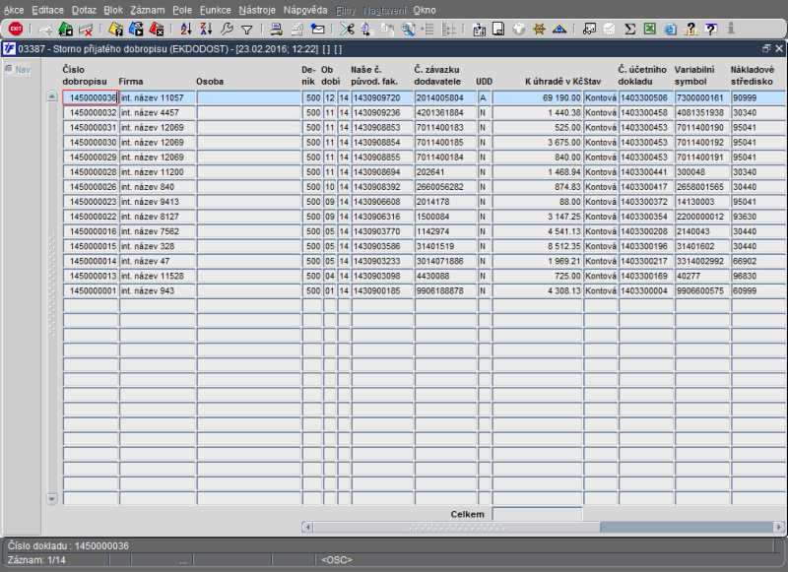
Task: Open the Nástroje menu
Action: point(257,10)
